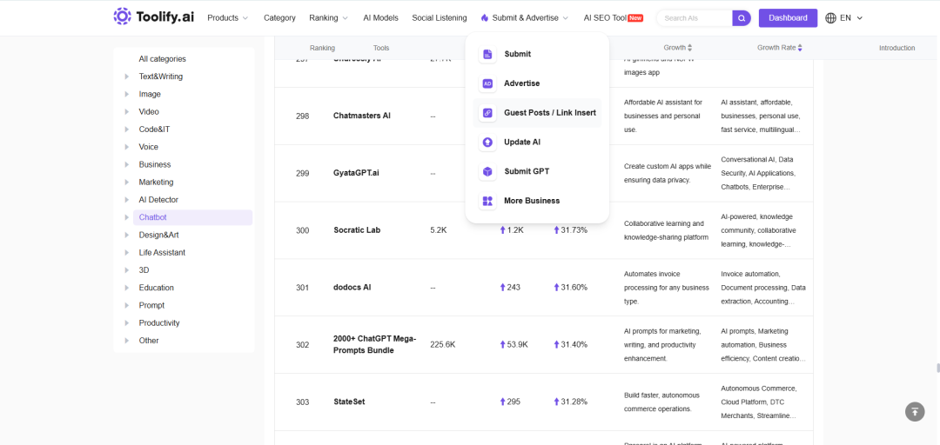Click the Submit GPT cube icon

487,171
